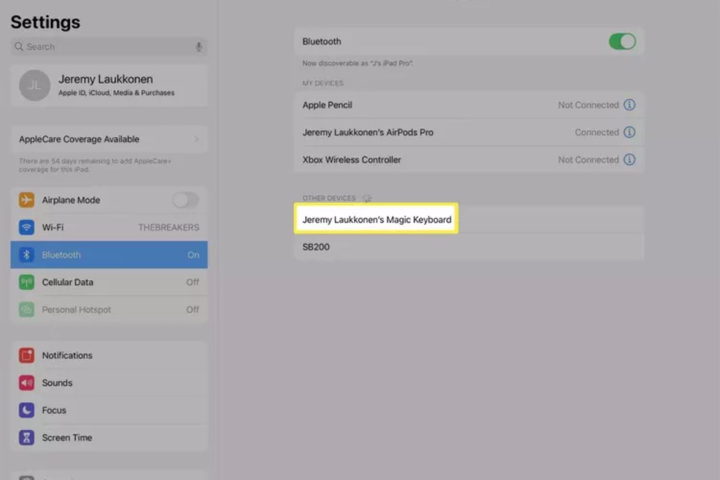The height and width of the screenshot is (480, 720).
Task: Expand AppleCare Coverage Available chevron
Action: click(x=196, y=139)
